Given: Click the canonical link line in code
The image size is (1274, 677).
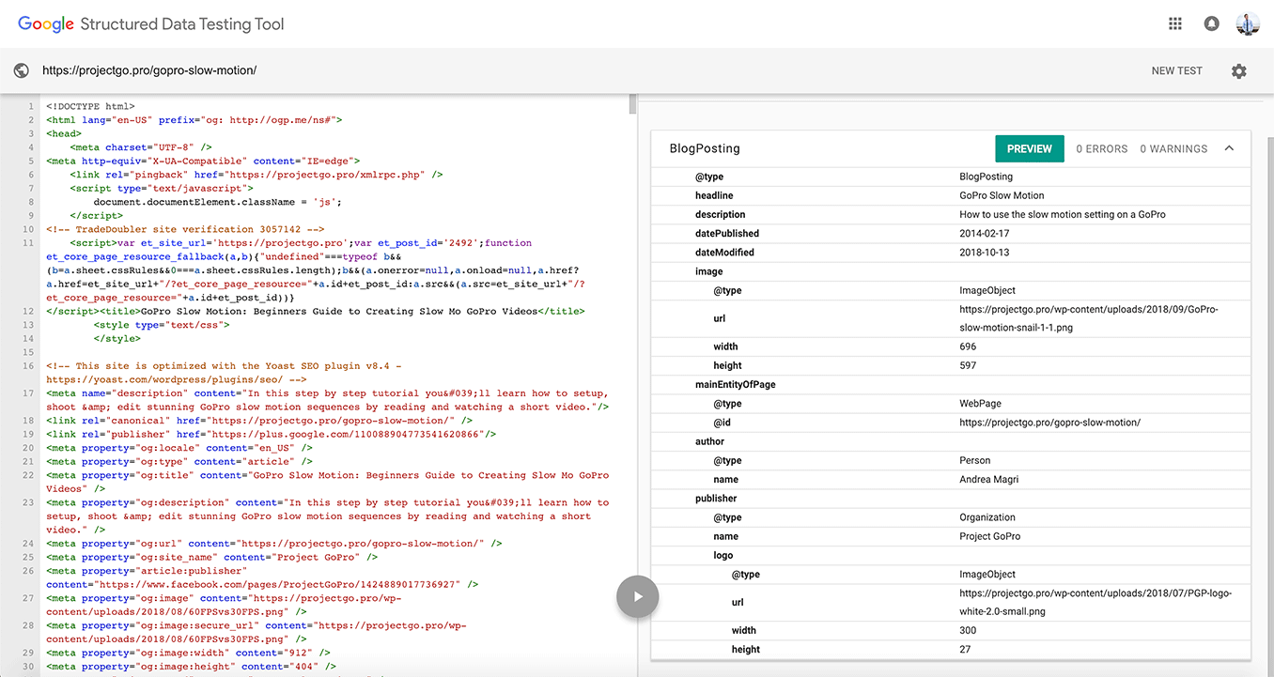Looking at the screenshot, I should 259,421.
